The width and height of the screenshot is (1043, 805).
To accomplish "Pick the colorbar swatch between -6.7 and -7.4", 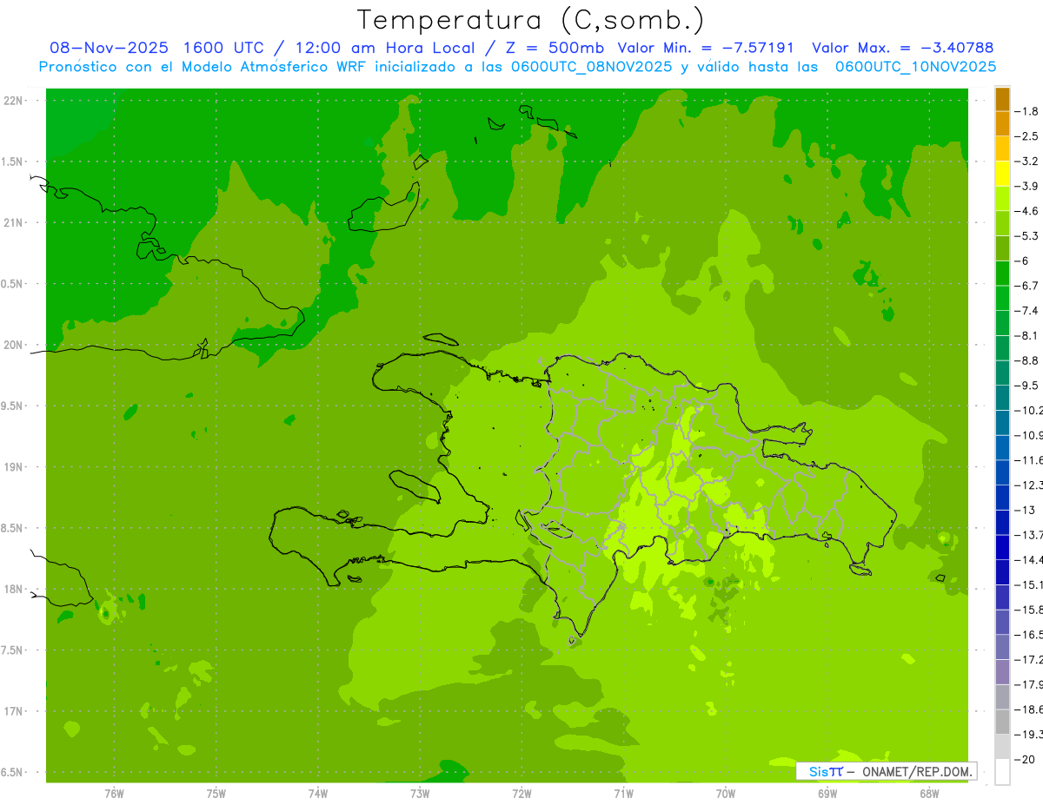I will 1002,298.
